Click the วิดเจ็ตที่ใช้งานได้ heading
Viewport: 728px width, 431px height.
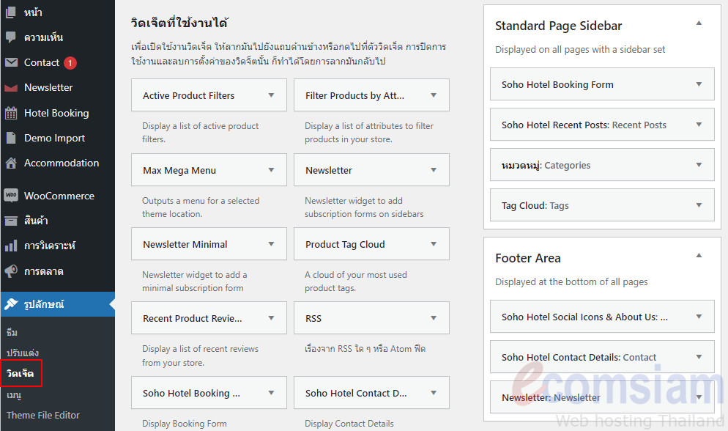(x=179, y=23)
